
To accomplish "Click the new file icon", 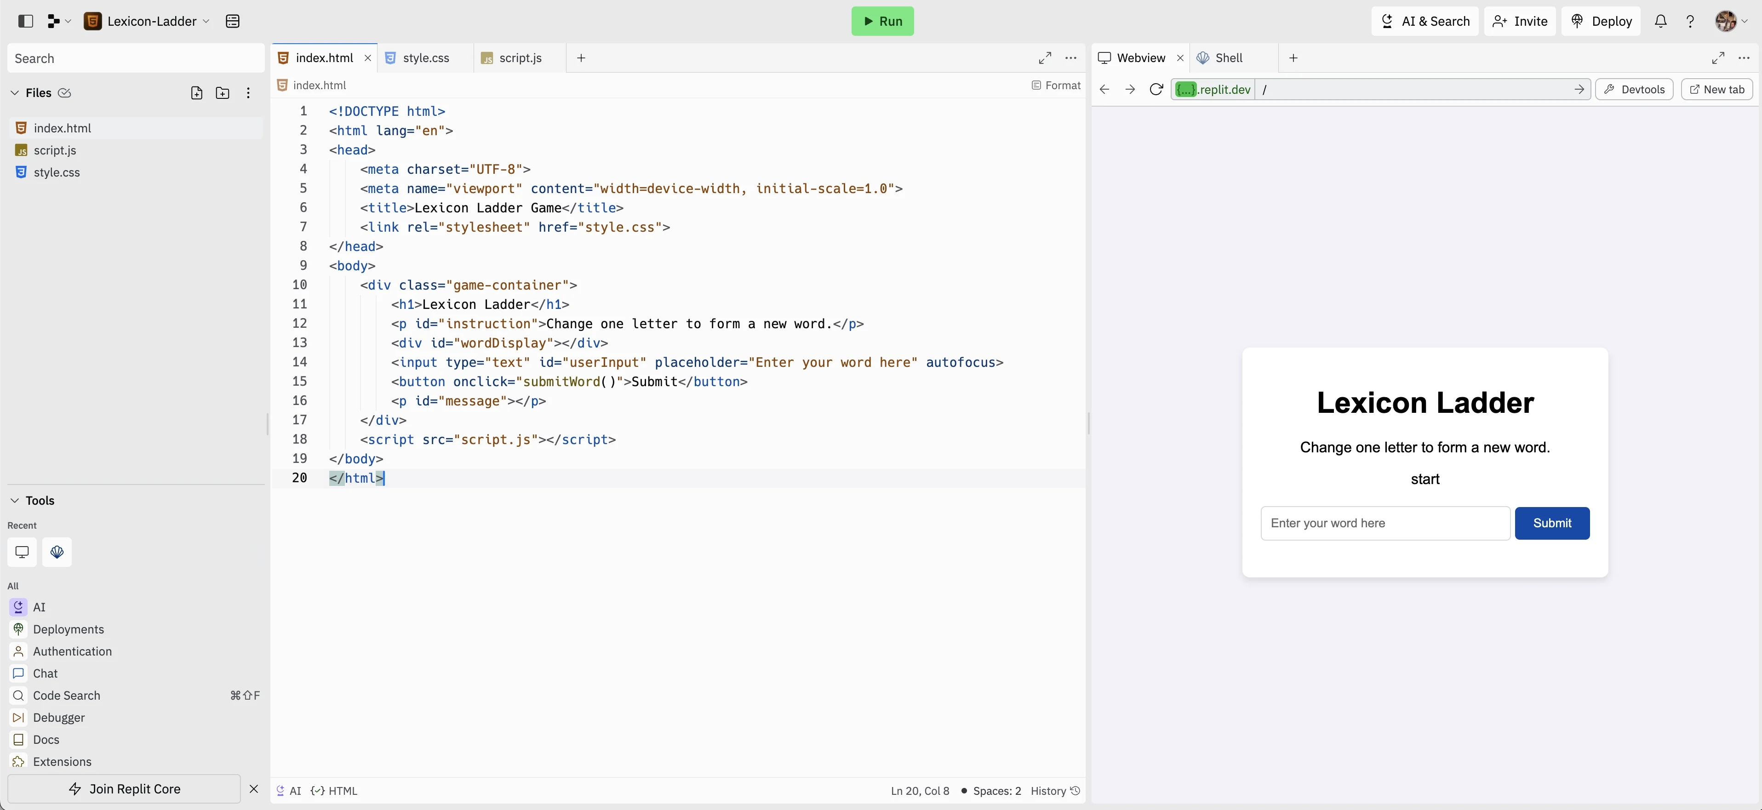I will [196, 93].
